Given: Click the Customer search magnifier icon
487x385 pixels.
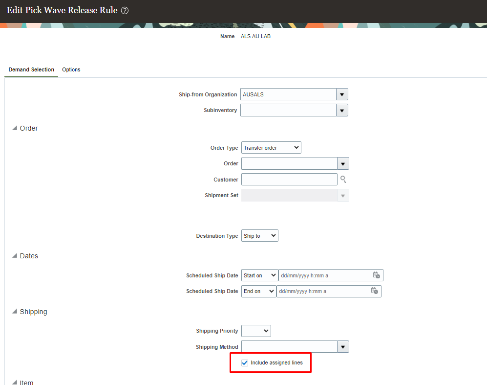Looking at the screenshot, I should coord(343,179).
